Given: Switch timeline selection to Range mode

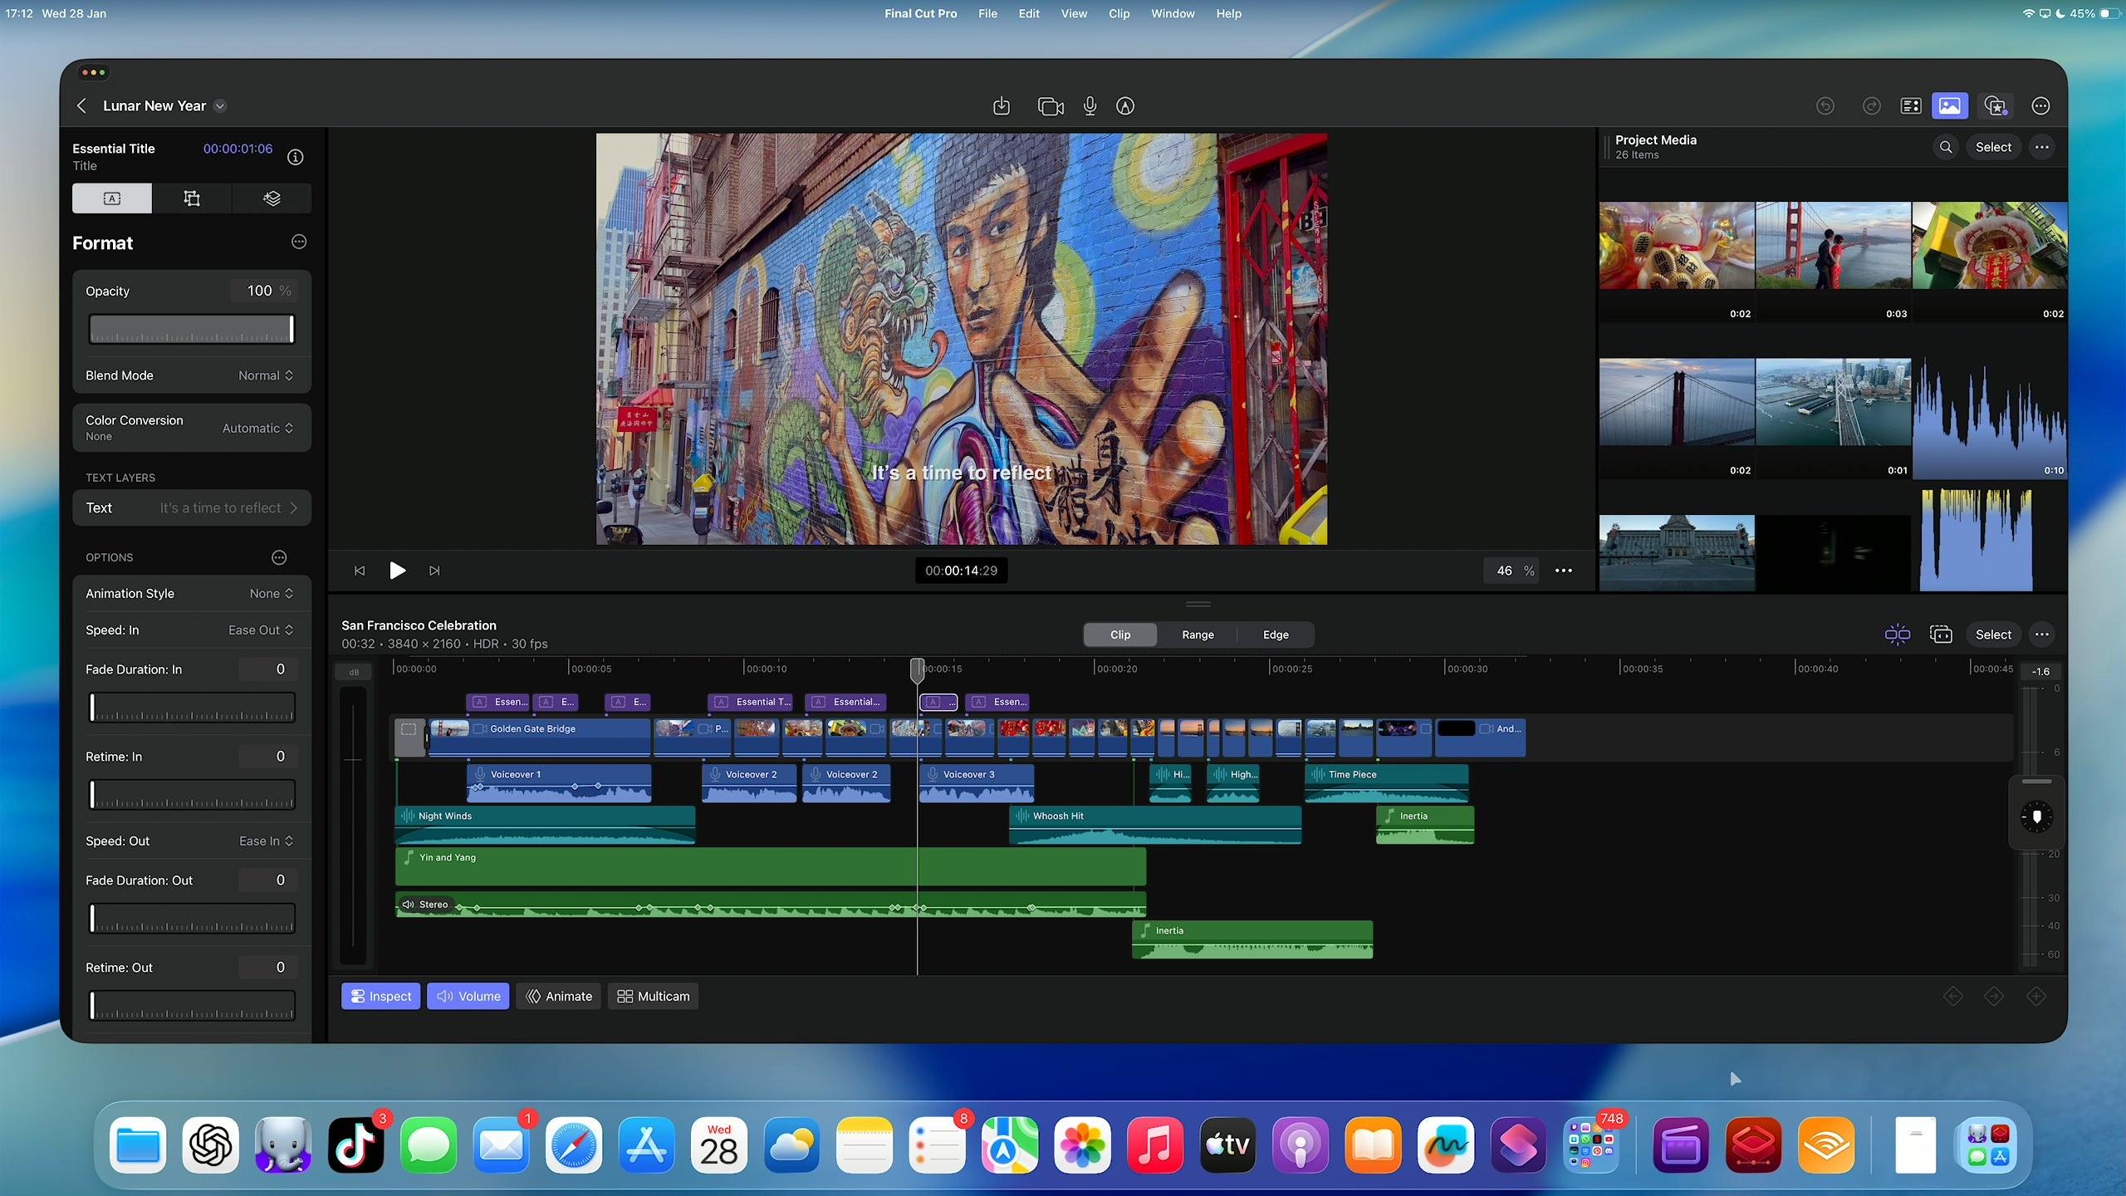Looking at the screenshot, I should click(1198, 635).
